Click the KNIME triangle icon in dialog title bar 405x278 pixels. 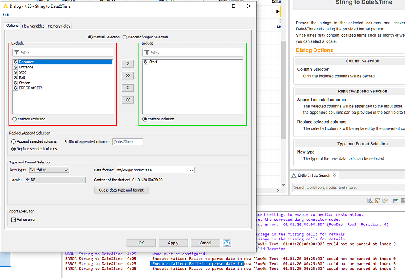click(x=5, y=6)
